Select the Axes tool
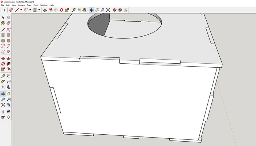Viewport: 256px width, 146px height. pyautogui.click(x=3, y=87)
